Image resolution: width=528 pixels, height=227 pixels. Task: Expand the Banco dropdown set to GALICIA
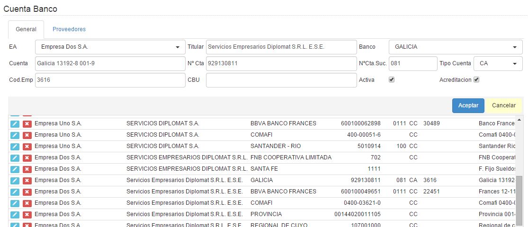tap(455, 47)
